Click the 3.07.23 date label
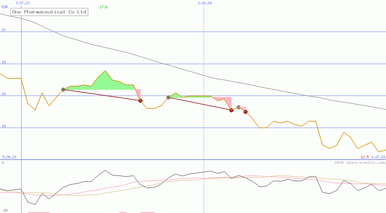 coord(22,3)
